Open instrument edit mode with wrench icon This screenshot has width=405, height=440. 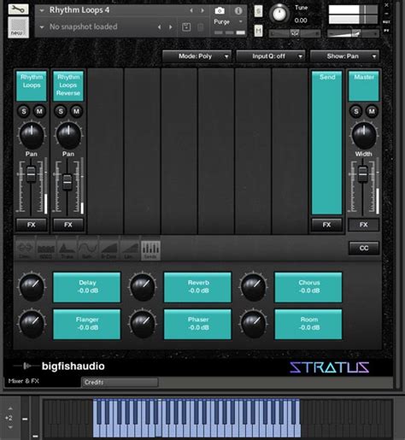18,9
